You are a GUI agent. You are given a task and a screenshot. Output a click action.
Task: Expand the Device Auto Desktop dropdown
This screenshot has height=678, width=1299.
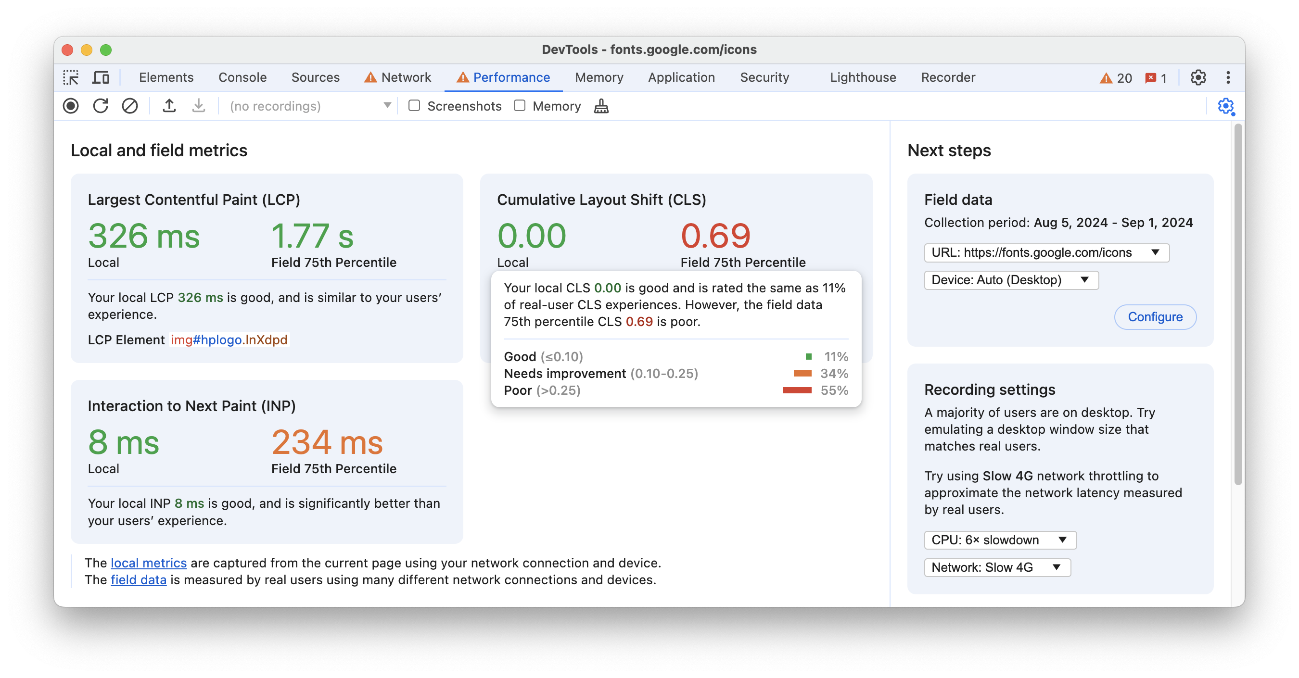click(1009, 280)
